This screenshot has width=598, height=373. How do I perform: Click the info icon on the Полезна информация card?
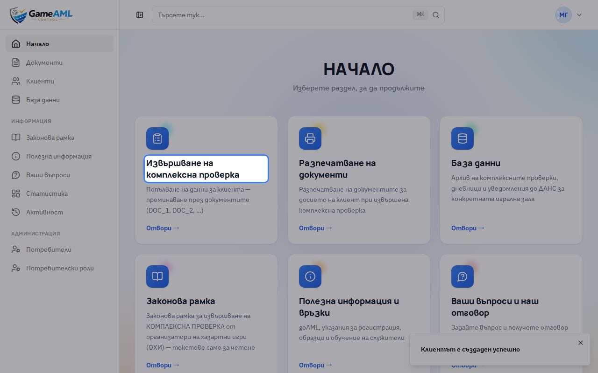pyautogui.click(x=310, y=276)
